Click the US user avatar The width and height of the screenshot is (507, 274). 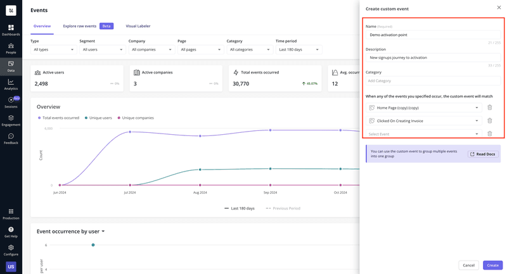pyautogui.click(x=11, y=266)
